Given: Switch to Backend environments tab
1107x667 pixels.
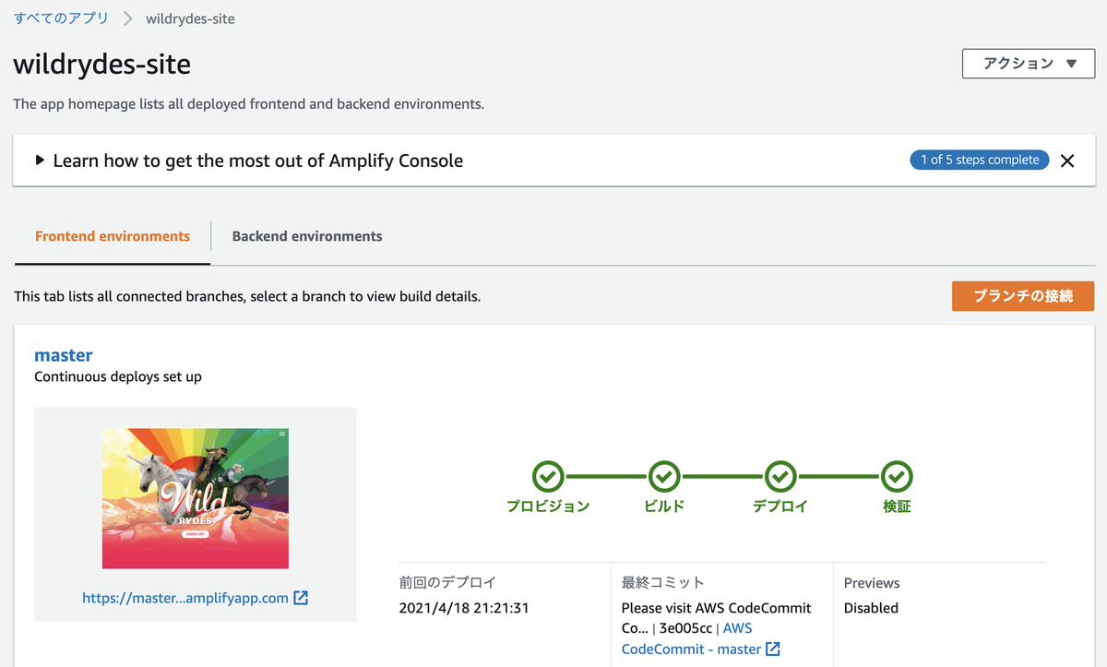Looking at the screenshot, I should point(307,236).
